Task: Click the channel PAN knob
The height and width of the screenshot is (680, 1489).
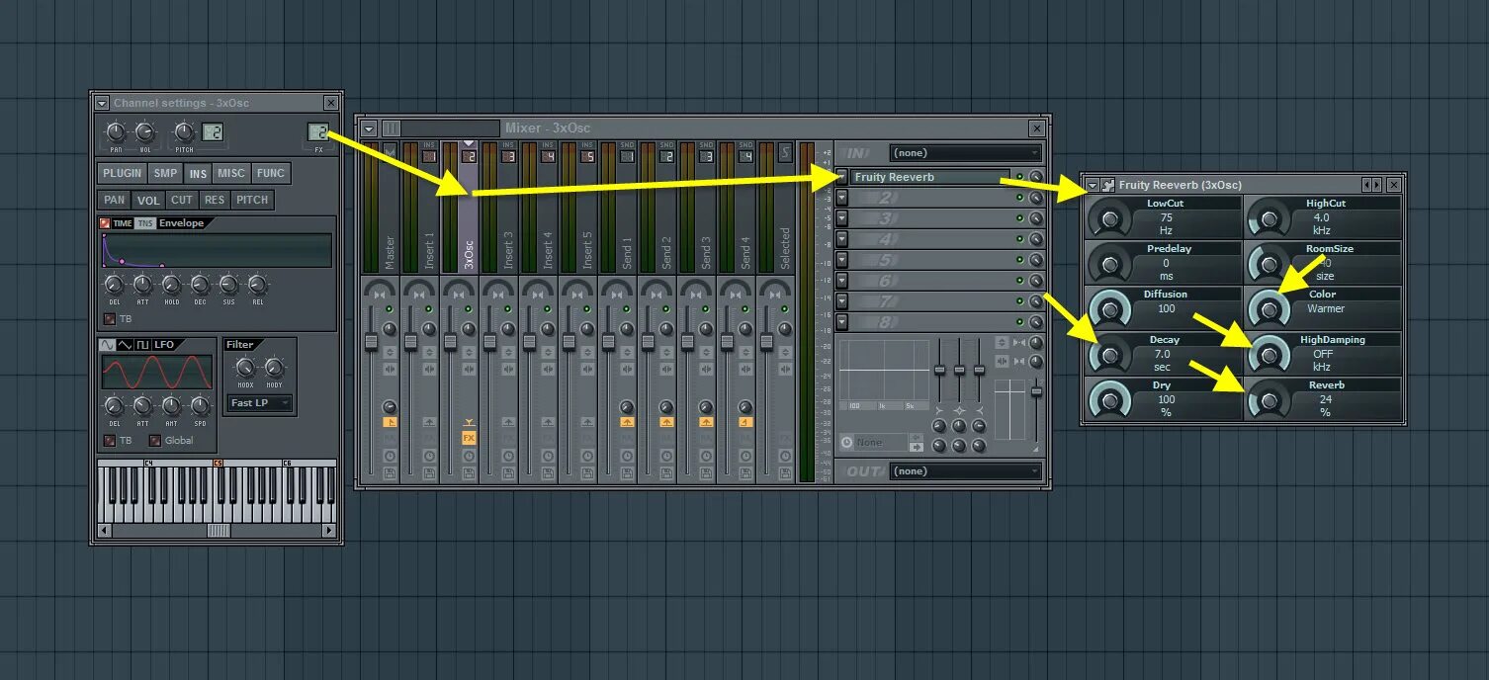Action: (116, 131)
